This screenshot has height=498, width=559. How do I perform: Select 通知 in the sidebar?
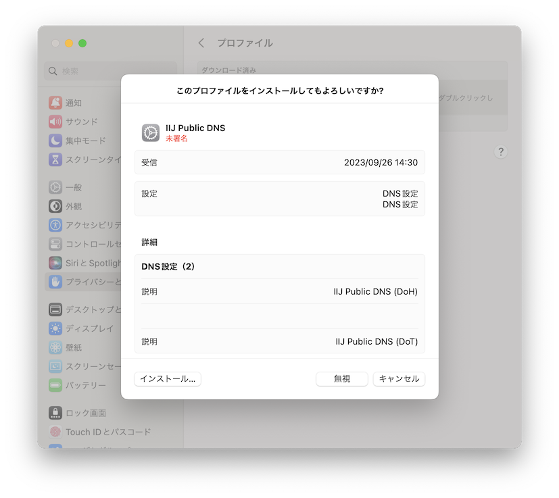coord(74,103)
